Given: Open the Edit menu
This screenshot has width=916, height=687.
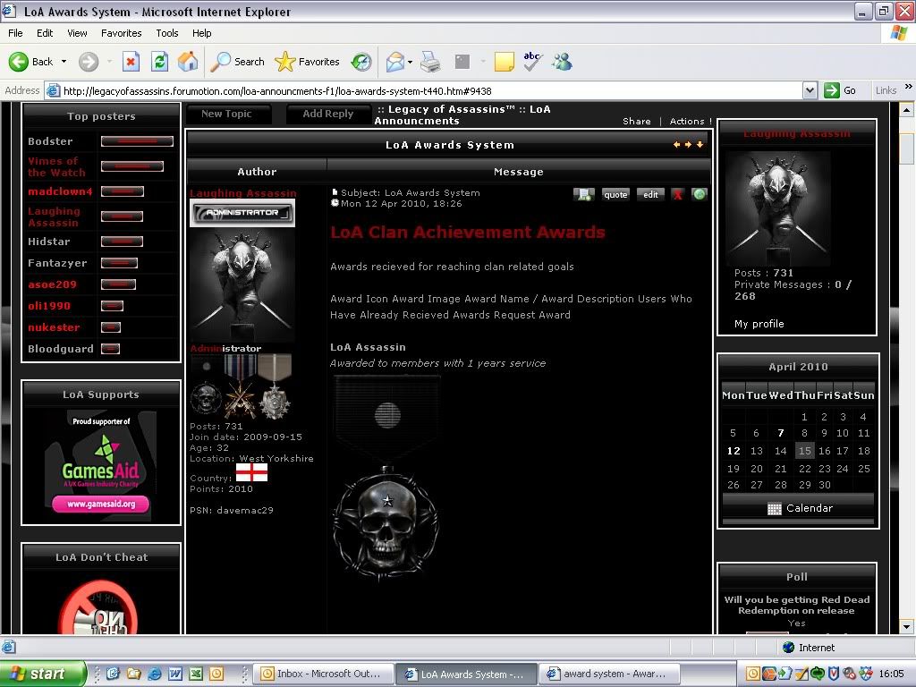Looking at the screenshot, I should click(x=45, y=33).
